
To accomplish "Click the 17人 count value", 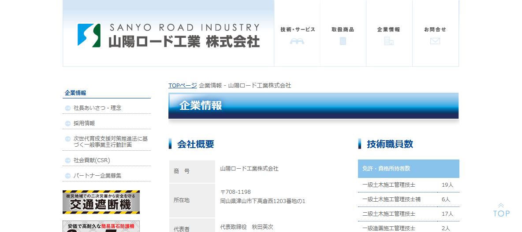I will point(447,214).
